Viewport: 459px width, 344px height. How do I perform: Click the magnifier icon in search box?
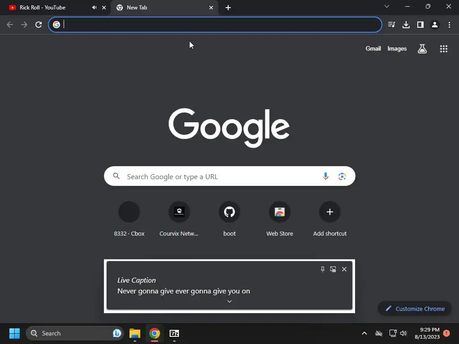(116, 176)
